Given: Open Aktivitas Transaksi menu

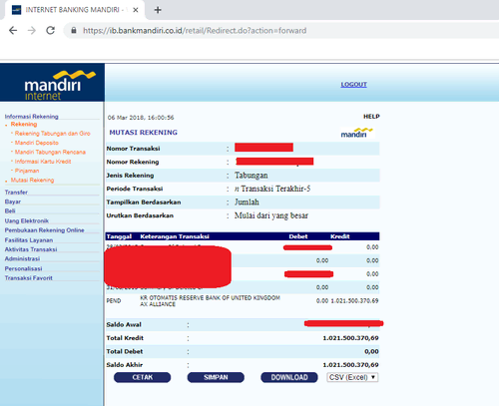Looking at the screenshot, I should 31,249.
